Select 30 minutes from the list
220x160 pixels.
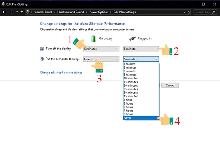click(x=141, y=93)
